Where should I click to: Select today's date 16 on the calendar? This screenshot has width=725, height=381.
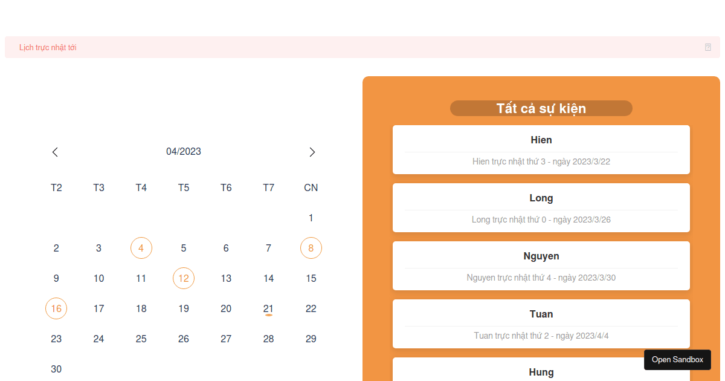click(56, 308)
